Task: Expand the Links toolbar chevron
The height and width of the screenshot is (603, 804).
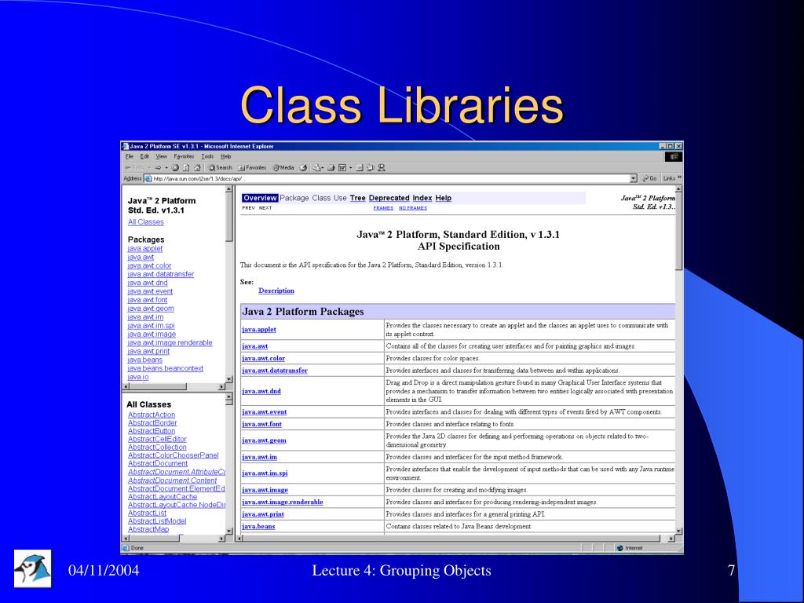Action: (x=679, y=178)
